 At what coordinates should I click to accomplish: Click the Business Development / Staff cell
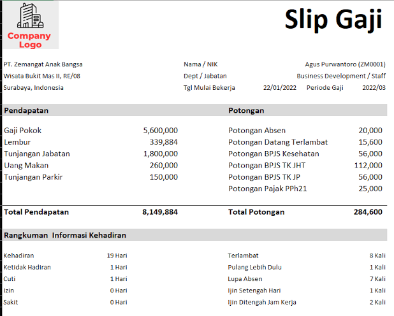[x=341, y=76]
